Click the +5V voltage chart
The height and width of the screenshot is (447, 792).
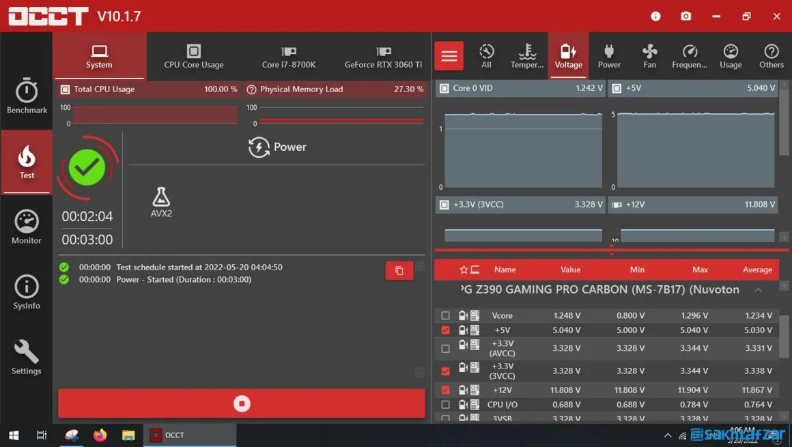click(x=696, y=151)
